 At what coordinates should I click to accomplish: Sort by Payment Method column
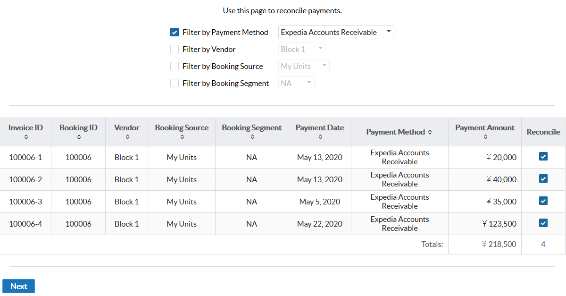click(x=430, y=132)
